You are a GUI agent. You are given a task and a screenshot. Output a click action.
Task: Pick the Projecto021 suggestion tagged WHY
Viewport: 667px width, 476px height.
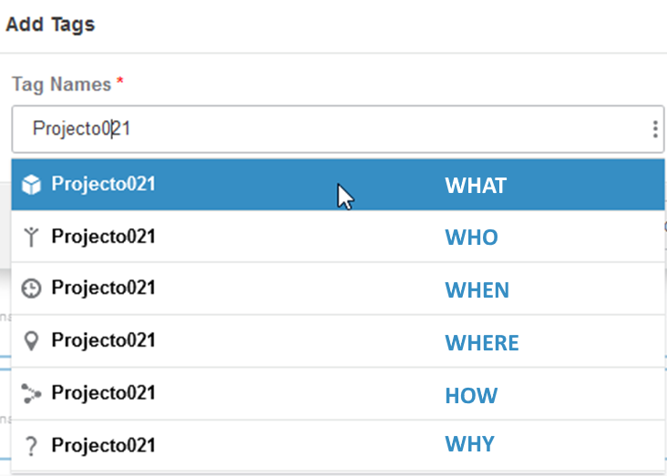(x=103, y=446)
